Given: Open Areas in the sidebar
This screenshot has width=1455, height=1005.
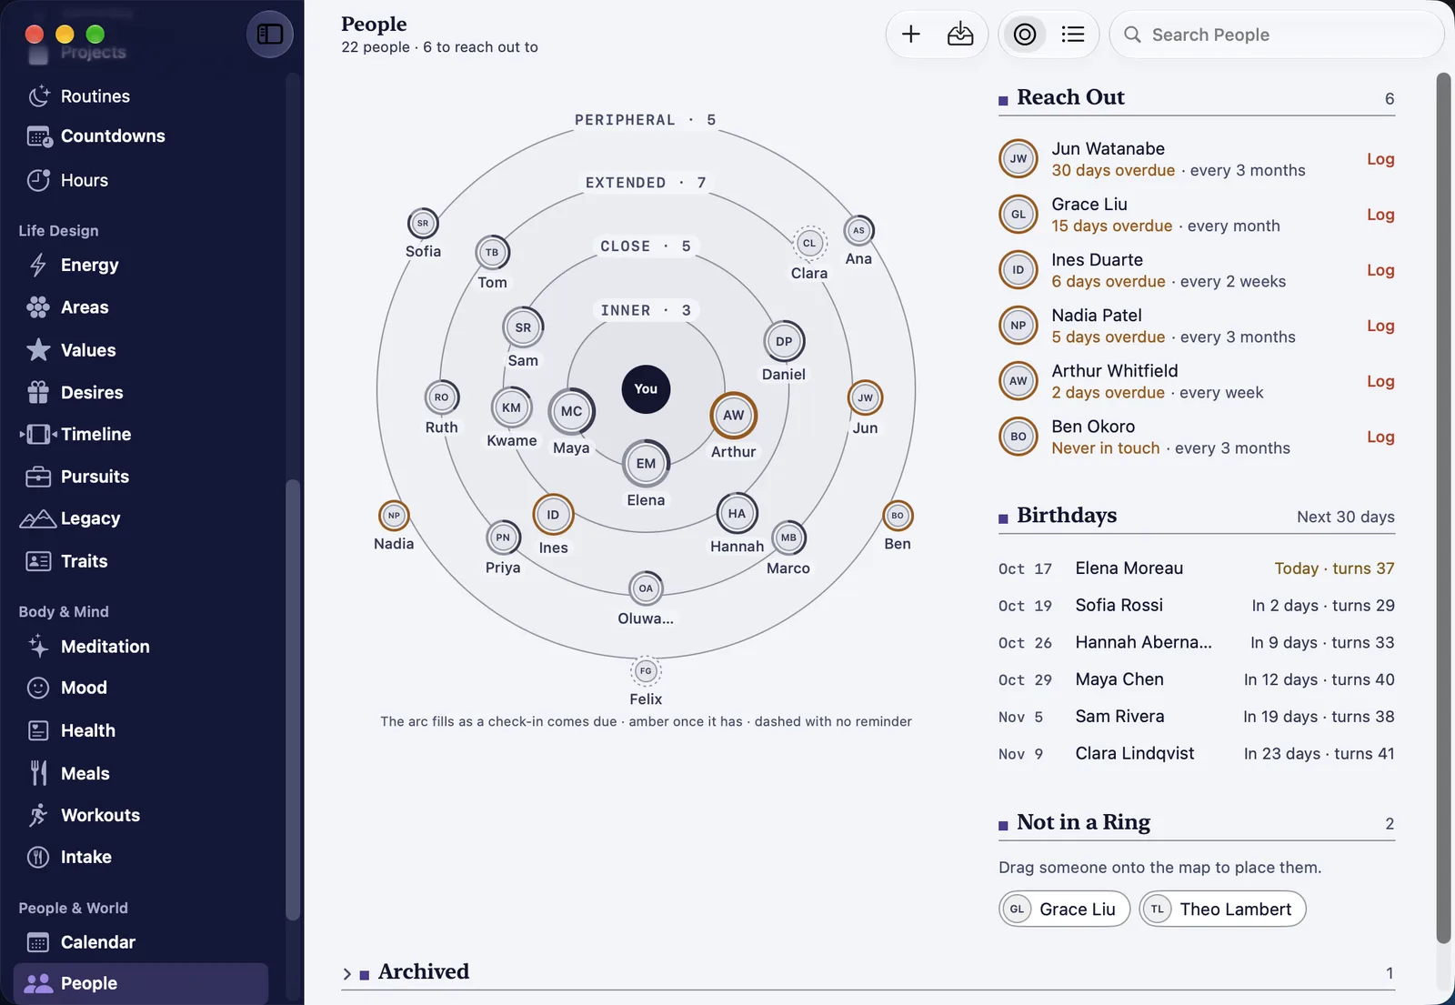Looking at the screenshot, I should click(143, 307).
